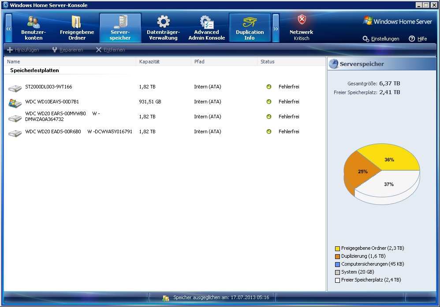The width and height of the screenshot is (440, 307).
Task: Click Intern (ATA) path of WD10EAVS drive
Action: pyautogui.click(x=208, y=102)
